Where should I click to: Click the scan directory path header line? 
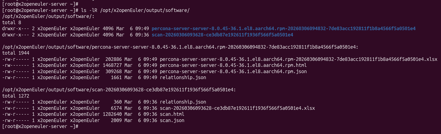119,90
